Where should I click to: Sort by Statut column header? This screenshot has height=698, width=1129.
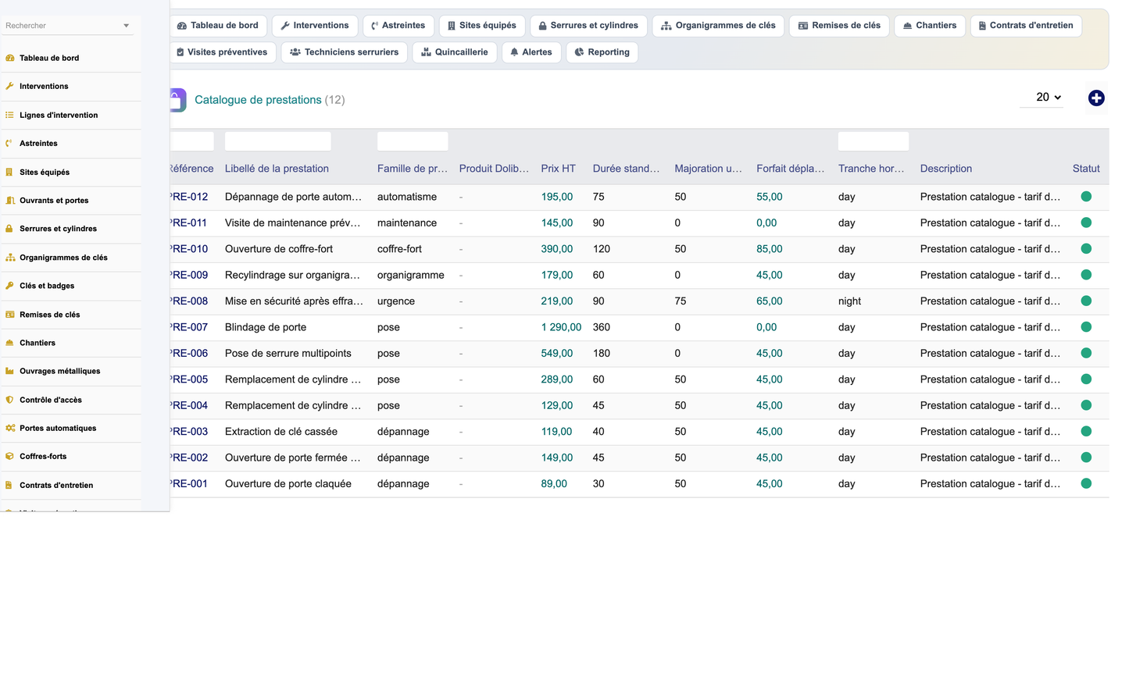1086,169
